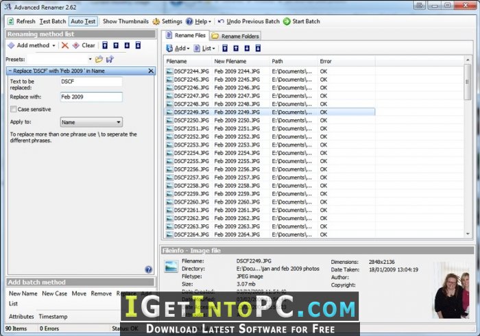This screenshot has height=336, width=480.
Task: Move method to top in method list
Action: point(105,45)
